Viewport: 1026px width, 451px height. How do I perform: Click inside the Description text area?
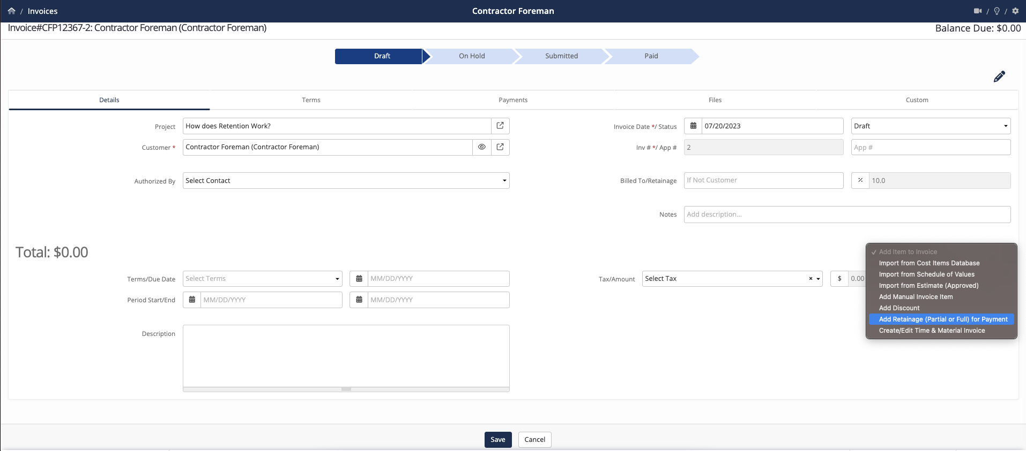[x=346, y=356]
